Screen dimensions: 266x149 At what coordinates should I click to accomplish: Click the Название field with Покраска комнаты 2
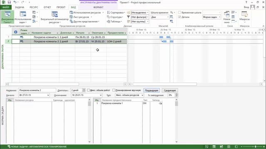click(x=37, y=90)
